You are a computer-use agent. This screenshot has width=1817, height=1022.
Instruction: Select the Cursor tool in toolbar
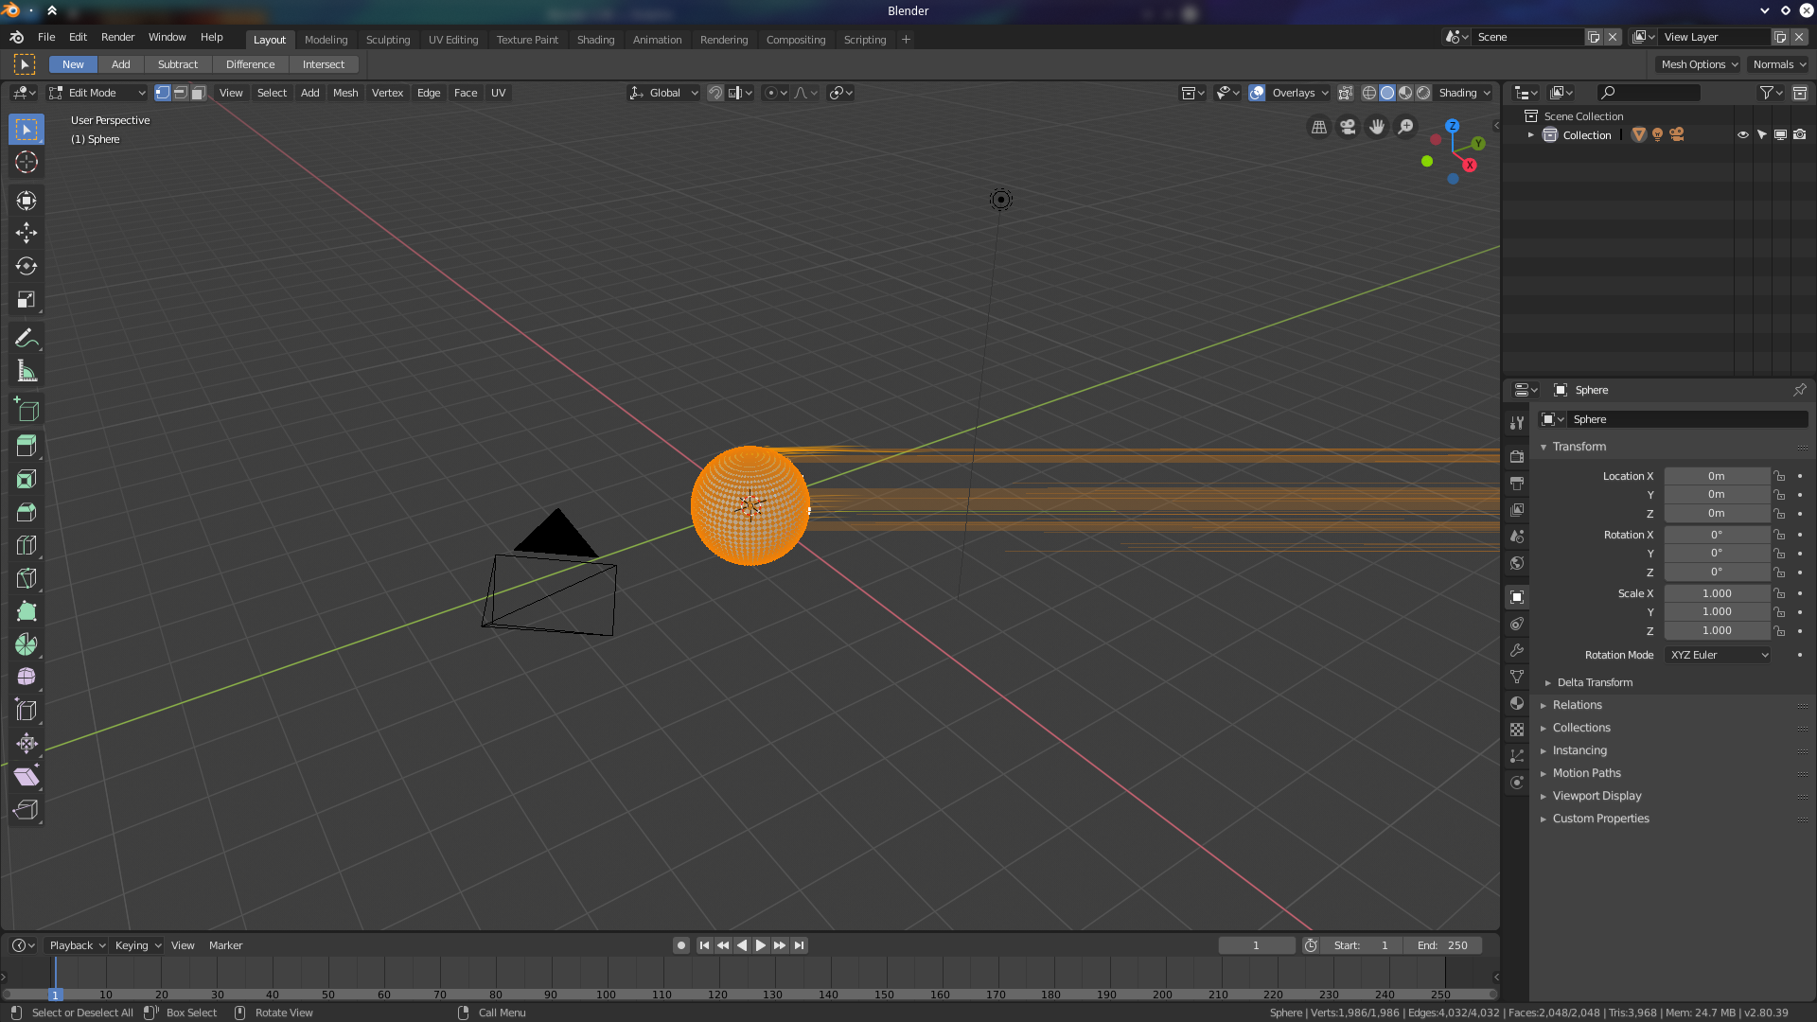26,163
